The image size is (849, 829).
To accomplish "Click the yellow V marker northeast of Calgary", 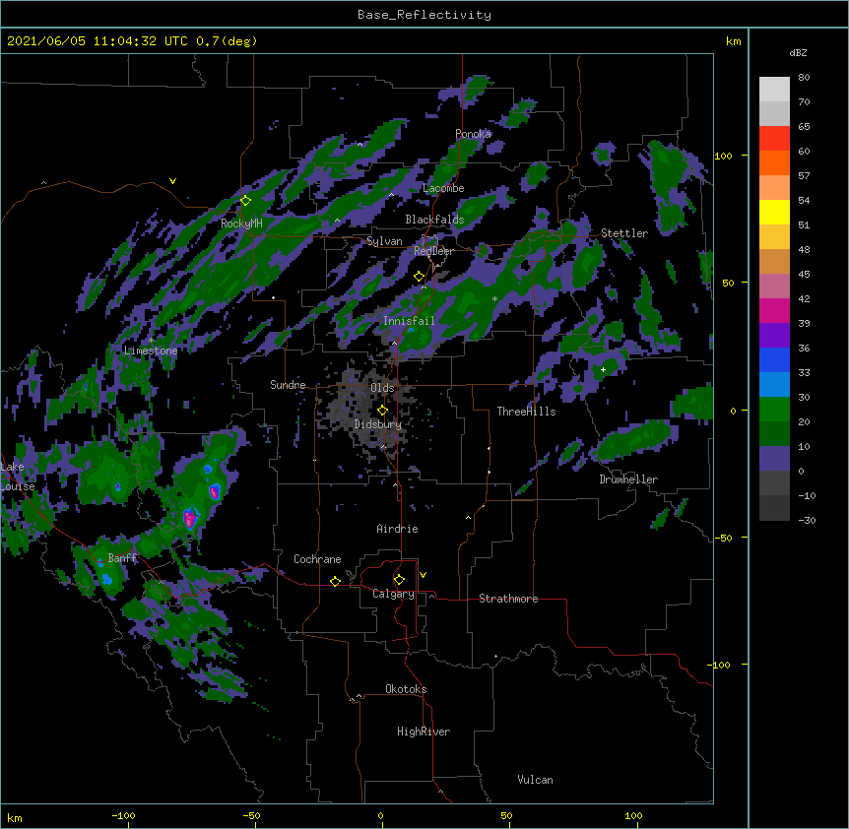I will 423,575.
